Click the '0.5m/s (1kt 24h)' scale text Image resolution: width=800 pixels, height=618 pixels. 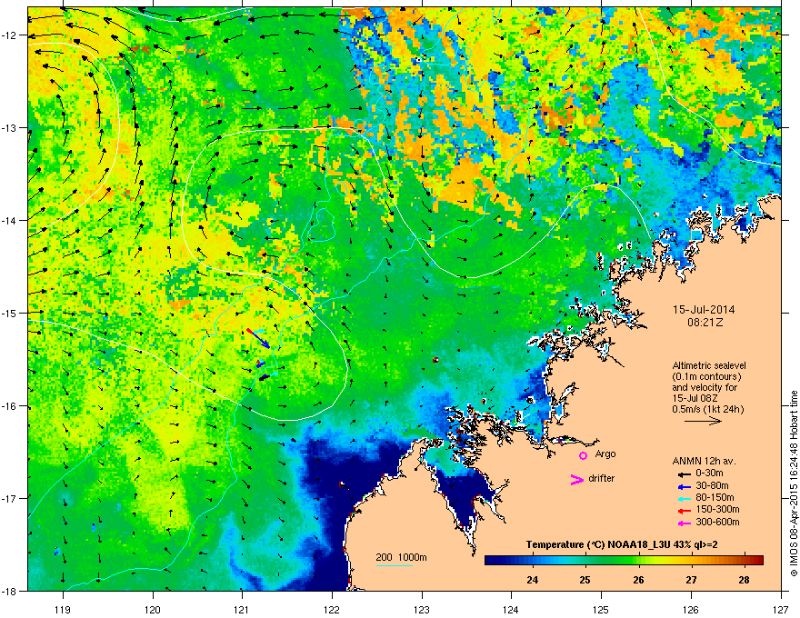pos(707,409)
